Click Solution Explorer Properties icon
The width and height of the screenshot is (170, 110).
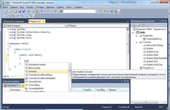[133, 25]
